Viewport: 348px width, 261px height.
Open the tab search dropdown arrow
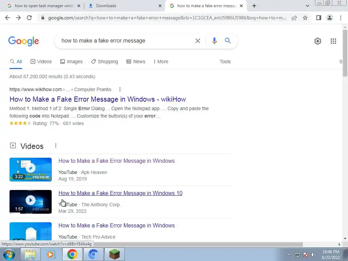(307, 6)
